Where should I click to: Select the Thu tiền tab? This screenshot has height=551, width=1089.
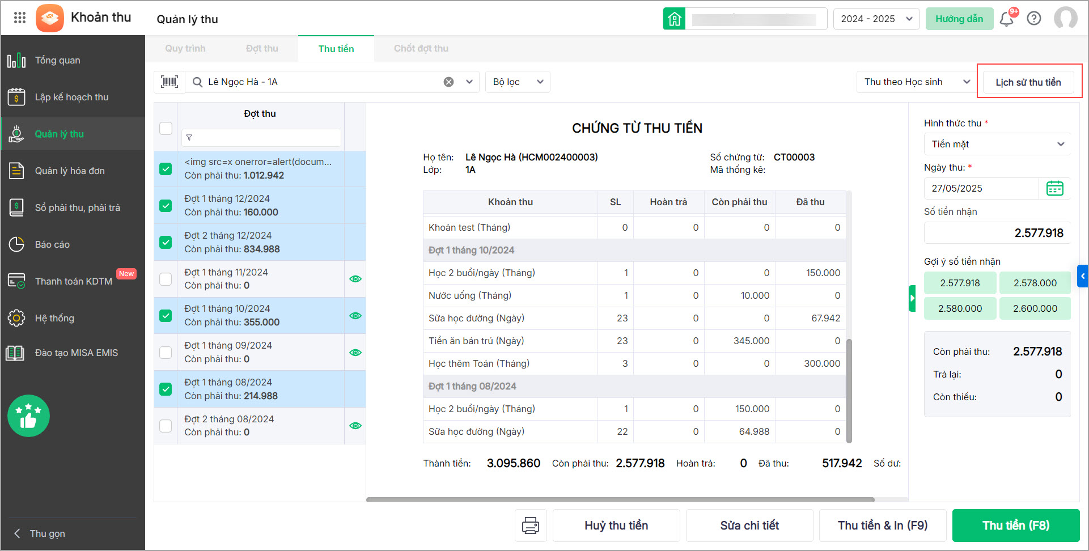pos(336,49)
